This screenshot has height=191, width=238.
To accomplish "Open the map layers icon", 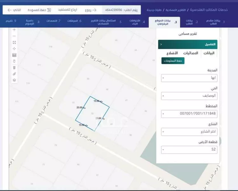I will (14, 80).
